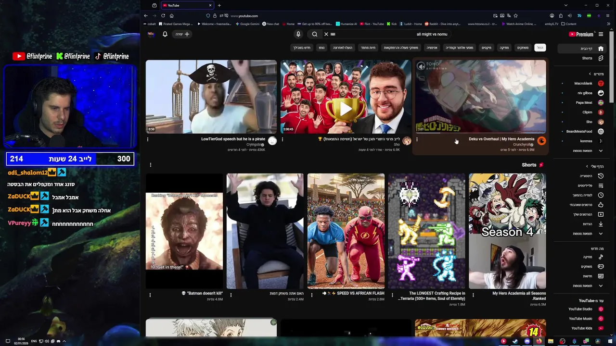The height and width of the screenshot is (346, 616).
Task: Select the 'הכל' (All) filter chip
Action: point(540,48)
